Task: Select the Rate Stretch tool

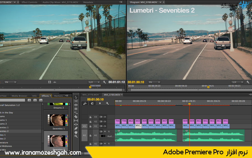Action: [x=76, y=113]
